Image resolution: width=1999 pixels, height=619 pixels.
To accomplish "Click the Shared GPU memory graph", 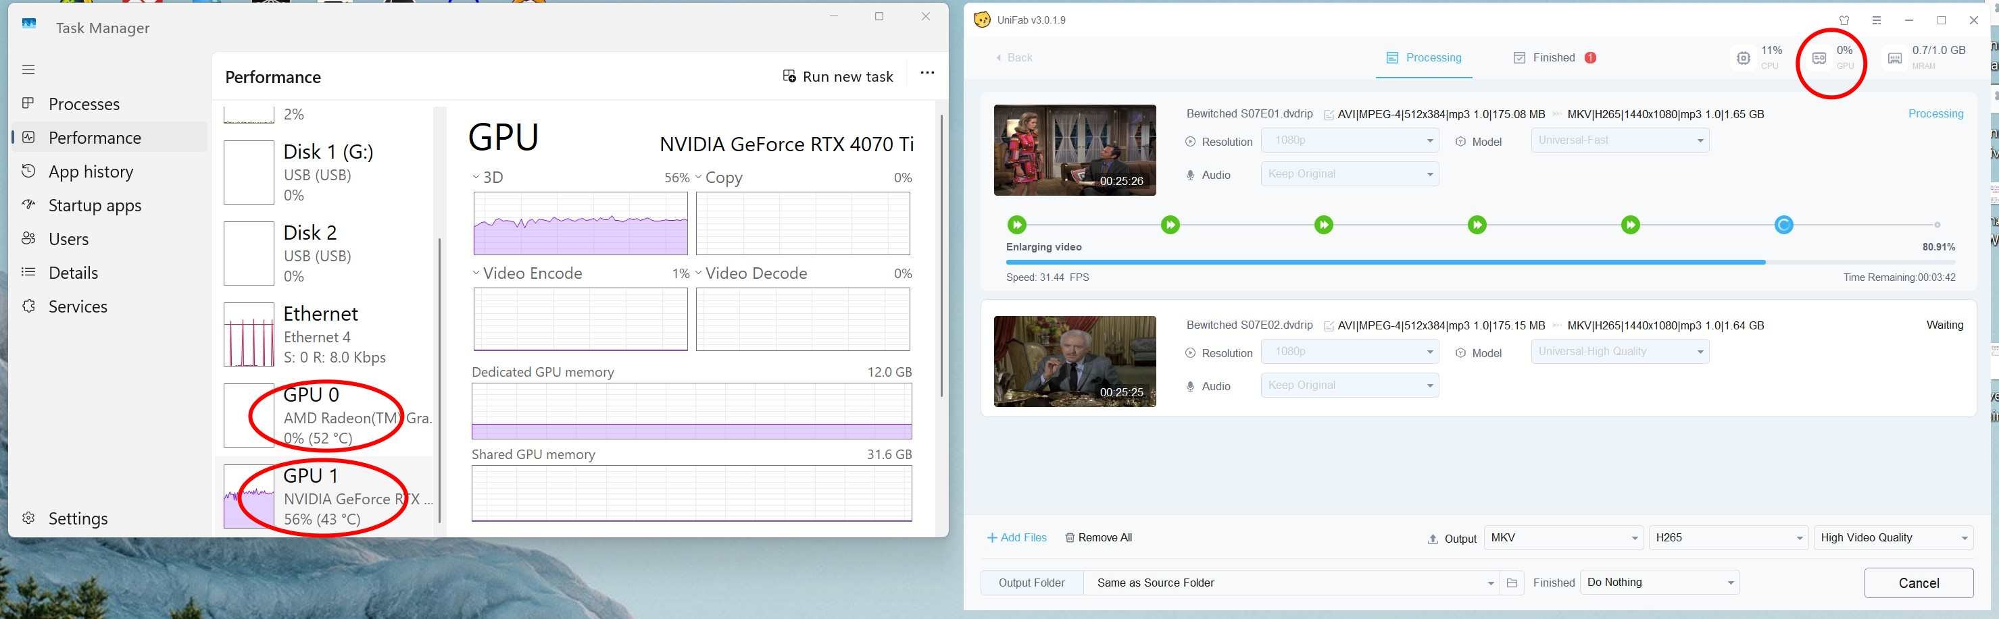I will [692, 493].
